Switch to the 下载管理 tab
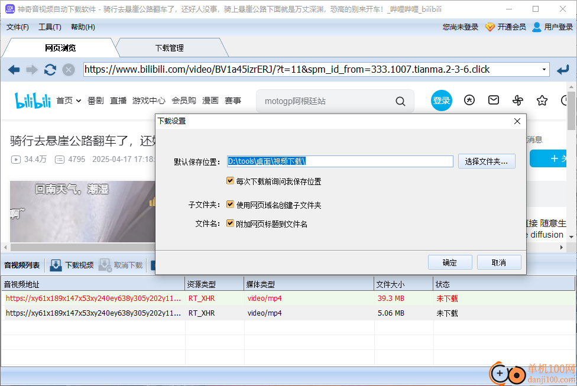 pos(169,48)
